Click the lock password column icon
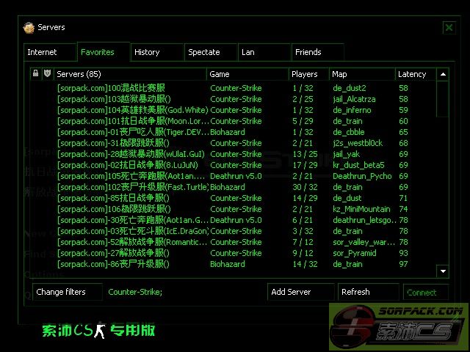The height and width of the screenshot is (352, 470). pos(36,73)
